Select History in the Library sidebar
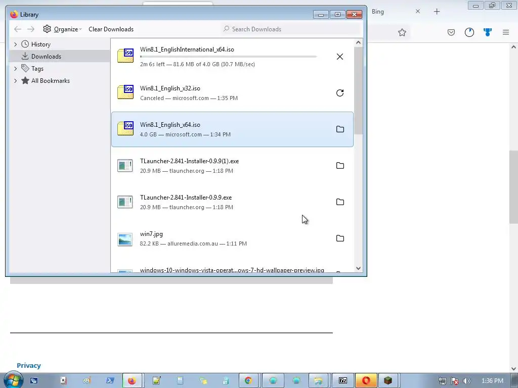 (40, 44)
